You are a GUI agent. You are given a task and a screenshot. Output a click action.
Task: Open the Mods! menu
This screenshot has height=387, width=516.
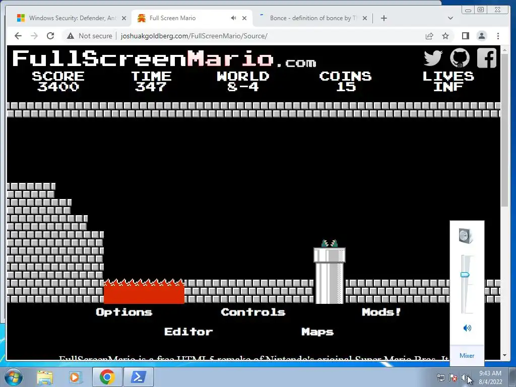click(381, 312)
